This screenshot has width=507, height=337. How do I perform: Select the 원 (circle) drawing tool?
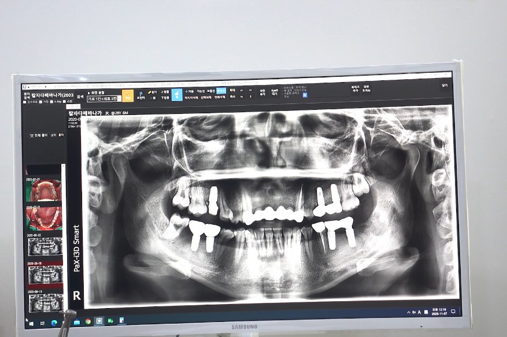tap(153, 98)
